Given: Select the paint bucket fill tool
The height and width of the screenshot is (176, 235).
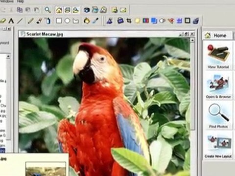Looking at the screenshot, I should [87, 21].
